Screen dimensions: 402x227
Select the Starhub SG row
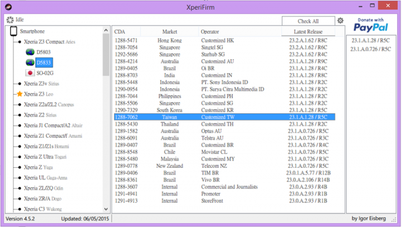tap(224, 54)
